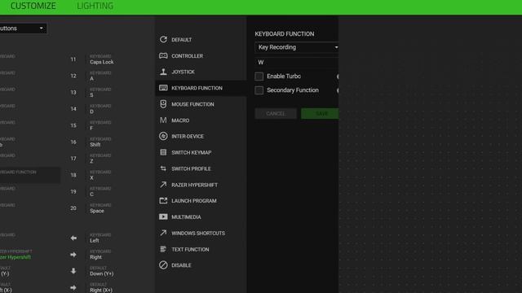Click the green Razer Hypershift assignment

tap(15, 257)
